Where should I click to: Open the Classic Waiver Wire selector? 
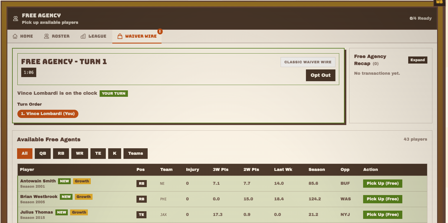[308, 62]
